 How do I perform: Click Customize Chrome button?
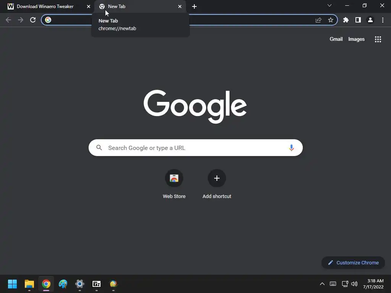pyautogui.click(x=353, y=262)
